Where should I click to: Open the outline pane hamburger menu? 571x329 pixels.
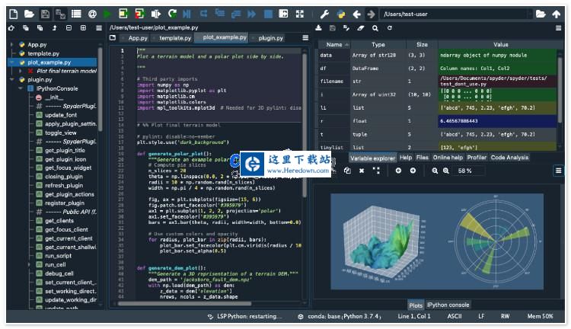[x=99, y=27]
